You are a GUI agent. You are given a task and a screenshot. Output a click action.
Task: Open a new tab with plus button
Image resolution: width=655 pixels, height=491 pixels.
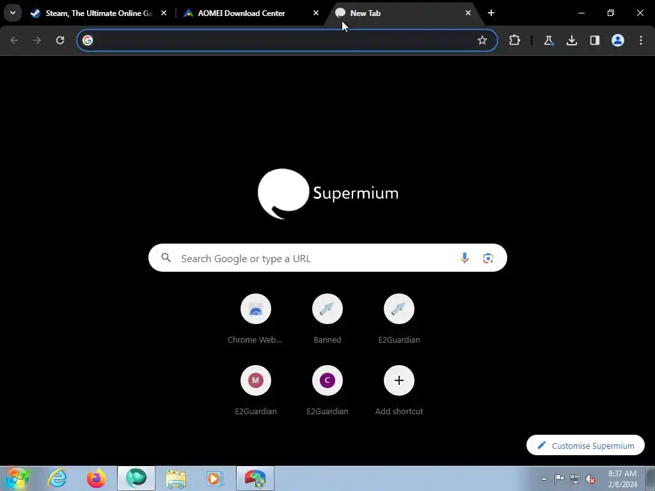(491, 13)
